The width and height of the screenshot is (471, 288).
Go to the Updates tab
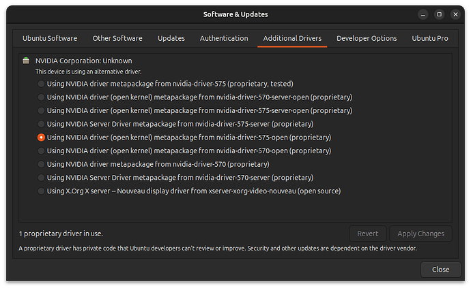coord(171,38)
